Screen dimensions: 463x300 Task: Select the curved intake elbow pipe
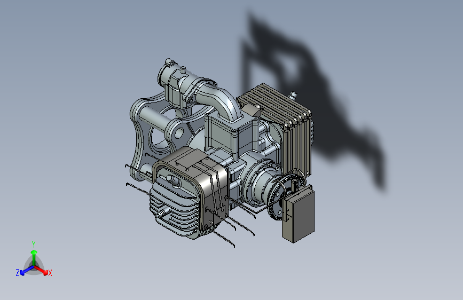tap(220, 102)
